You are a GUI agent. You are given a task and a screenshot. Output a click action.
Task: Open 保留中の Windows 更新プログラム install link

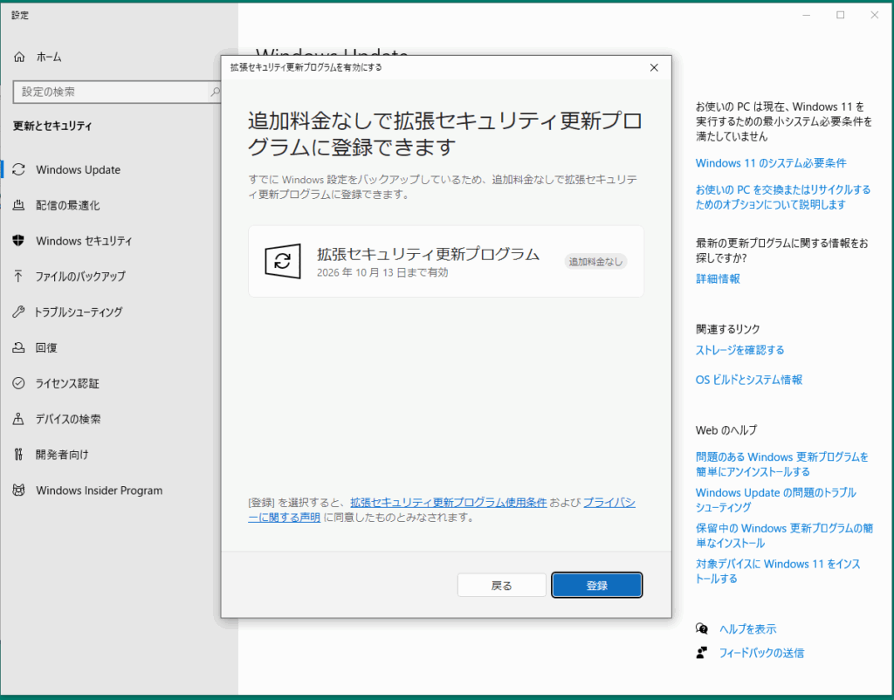(785, 536)
